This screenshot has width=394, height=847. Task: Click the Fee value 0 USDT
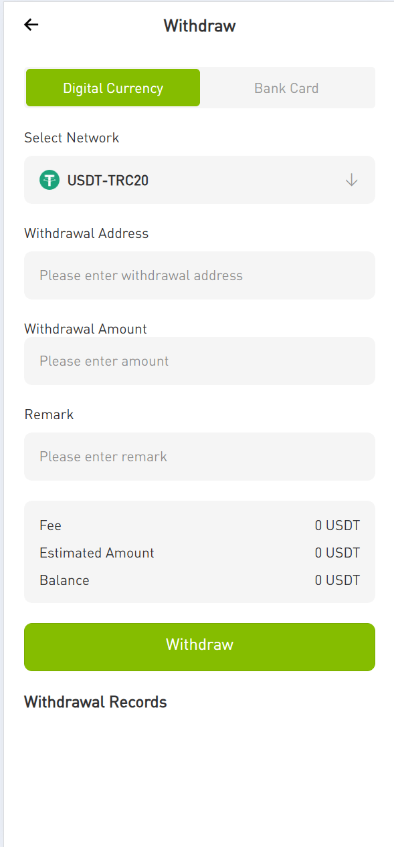point(337,525)
